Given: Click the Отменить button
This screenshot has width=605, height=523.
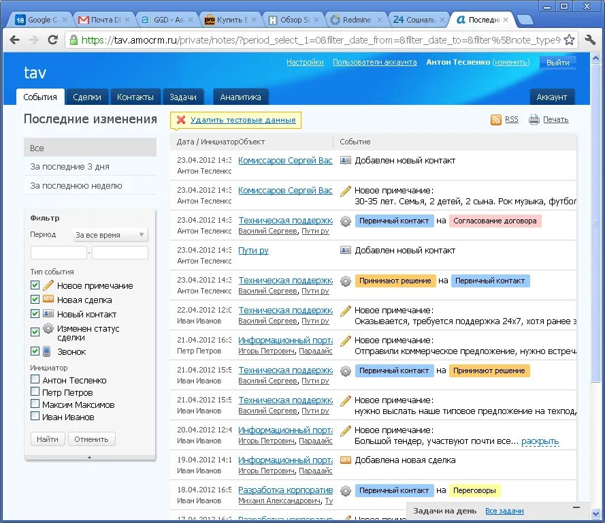Looking at the screenshot, I should tap(91, 439).
